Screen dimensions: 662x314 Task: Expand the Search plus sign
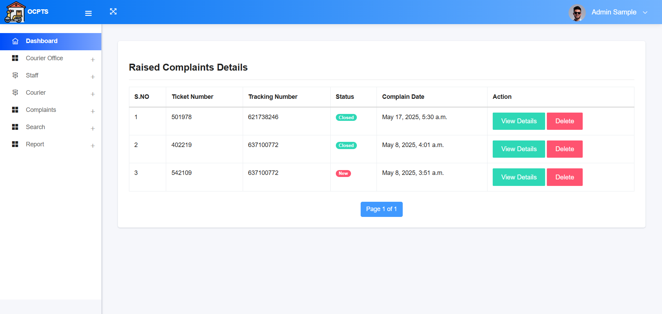pyautogui.click(x=93, y=129)
